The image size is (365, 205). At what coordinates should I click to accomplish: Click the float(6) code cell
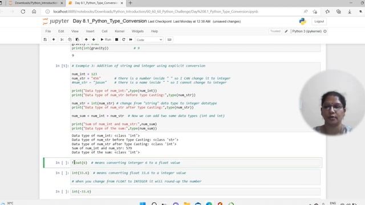tap(196, 163)
